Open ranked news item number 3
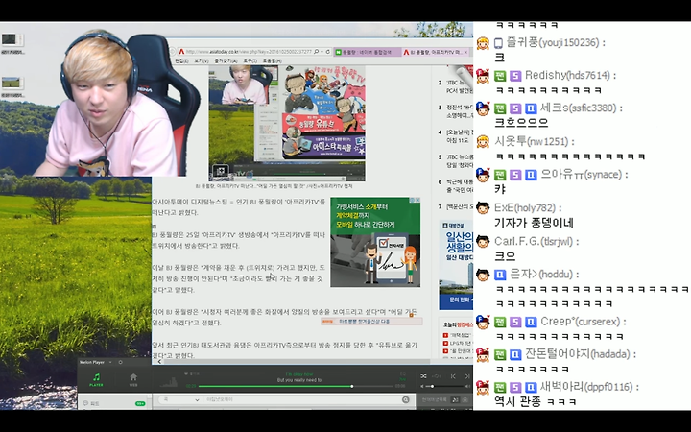The height and width of the screenshot is (432, 691). pyautogui.click(x=455, y=111)
